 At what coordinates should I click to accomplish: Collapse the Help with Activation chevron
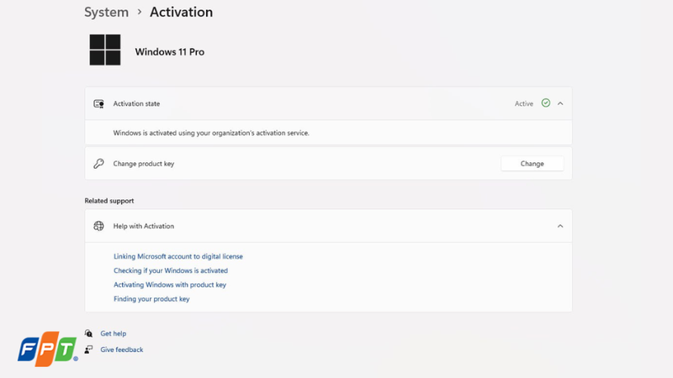click(x=560, y=226)
